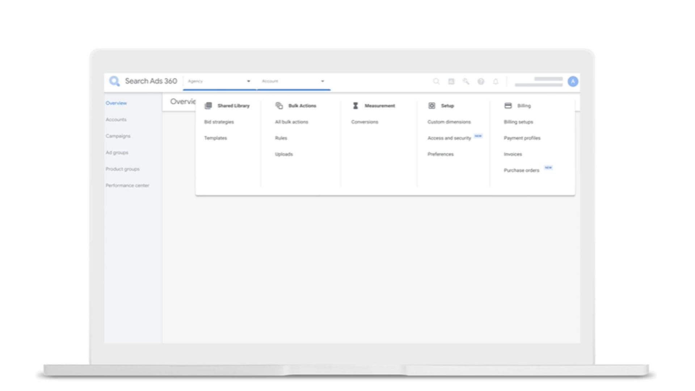The image size is (695, 391).
Task: Click the Search Ads 360 logo icon
Action: (114, 81)
